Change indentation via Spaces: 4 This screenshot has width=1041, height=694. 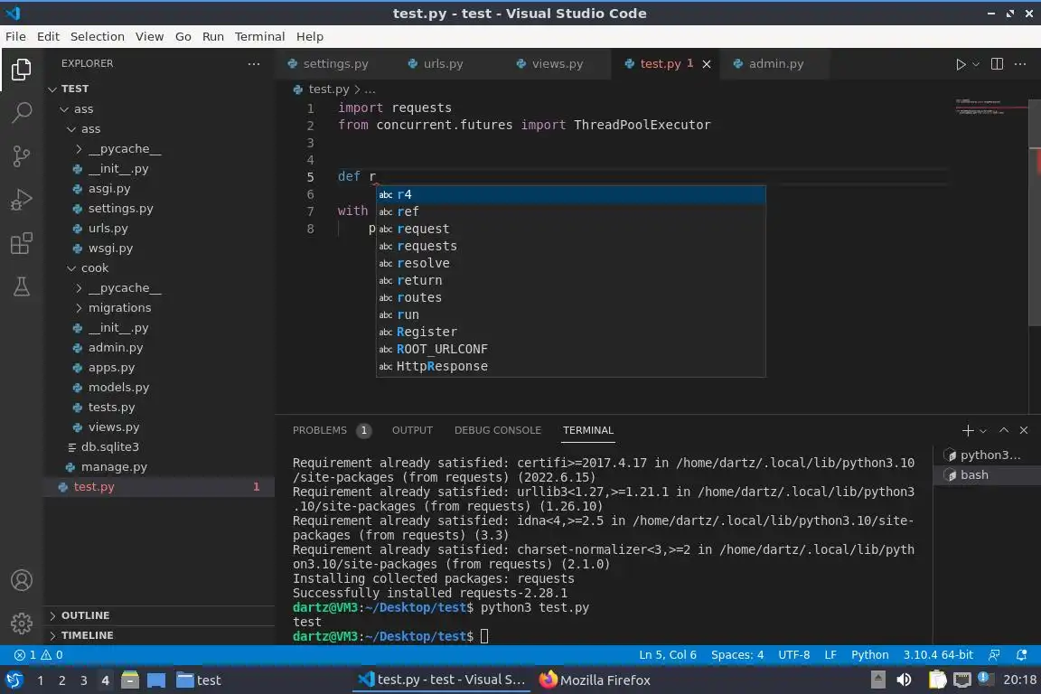pos(737,655)
